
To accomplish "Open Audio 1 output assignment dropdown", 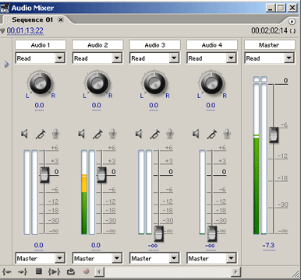I will tap(60, 258).
